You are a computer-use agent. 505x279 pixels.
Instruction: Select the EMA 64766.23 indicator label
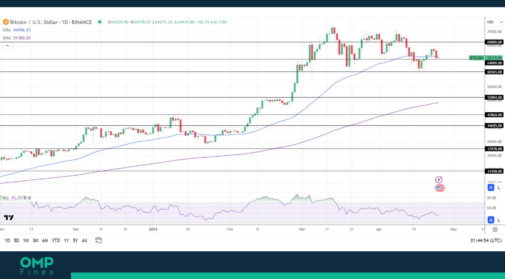click(17, 30)
